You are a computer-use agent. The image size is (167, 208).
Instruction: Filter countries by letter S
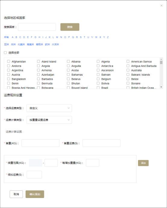(x=81, y=37)
